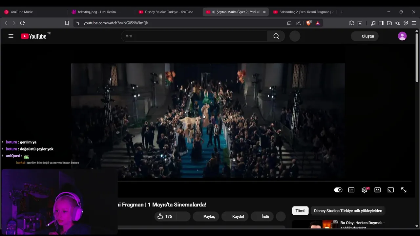The image size is (420, 236).
Task: Open the browser main menu icon
Action: click(x=414, y=23)
